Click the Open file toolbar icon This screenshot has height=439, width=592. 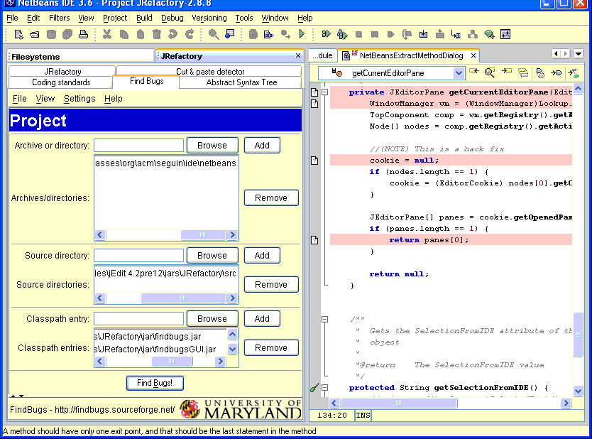tap(35, 34)
